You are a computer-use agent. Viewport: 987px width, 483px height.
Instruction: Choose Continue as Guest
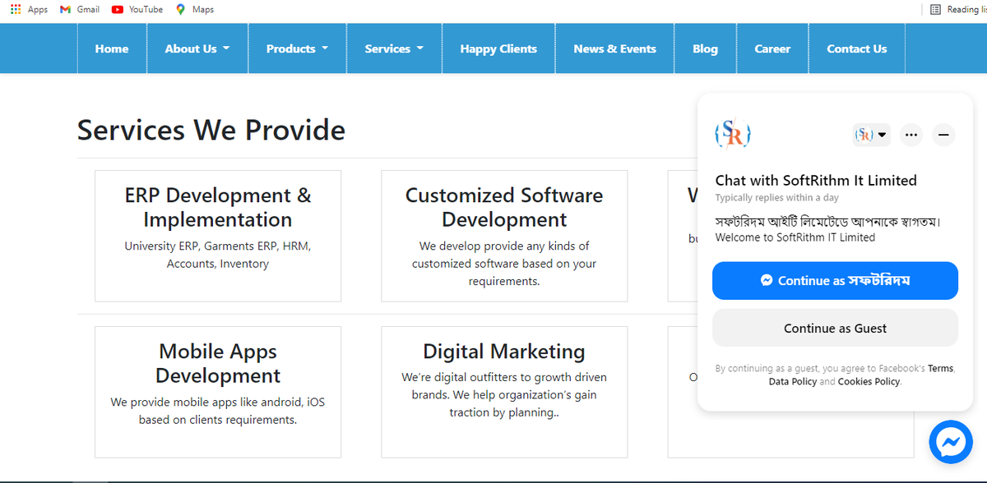click(x=835, y=329)
